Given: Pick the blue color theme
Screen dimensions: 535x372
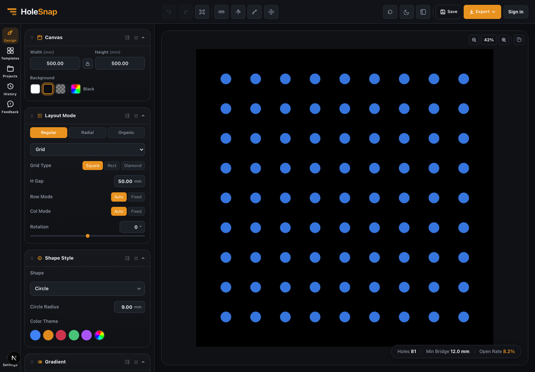Looking at the screenshot, I should [35, 335].
